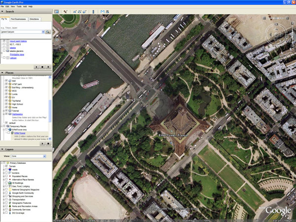Click the roads layer shield icon
The width and height of the screenshot is (296, 222).
coord(10,170)
